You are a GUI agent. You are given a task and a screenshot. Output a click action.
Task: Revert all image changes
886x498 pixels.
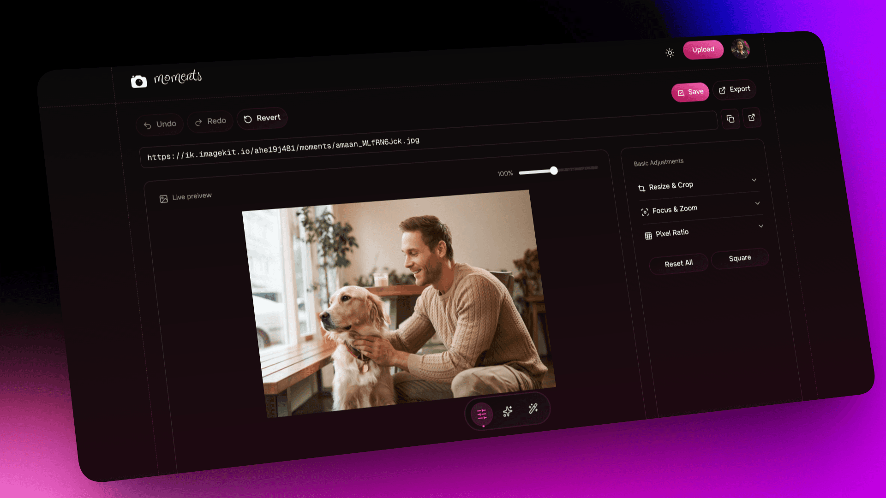[x=262, y=119]
